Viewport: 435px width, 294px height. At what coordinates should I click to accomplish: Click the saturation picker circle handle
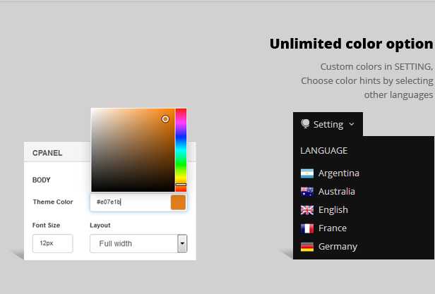point(165,119)
